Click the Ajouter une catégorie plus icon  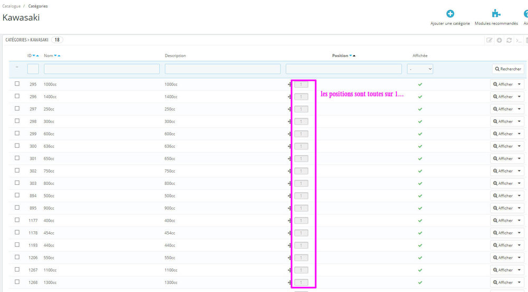coord(450,14)
